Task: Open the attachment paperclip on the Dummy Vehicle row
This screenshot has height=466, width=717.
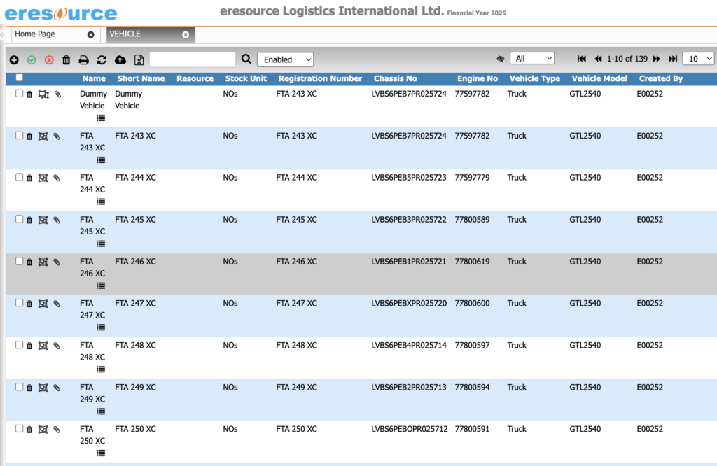Action: coord(57,93)
